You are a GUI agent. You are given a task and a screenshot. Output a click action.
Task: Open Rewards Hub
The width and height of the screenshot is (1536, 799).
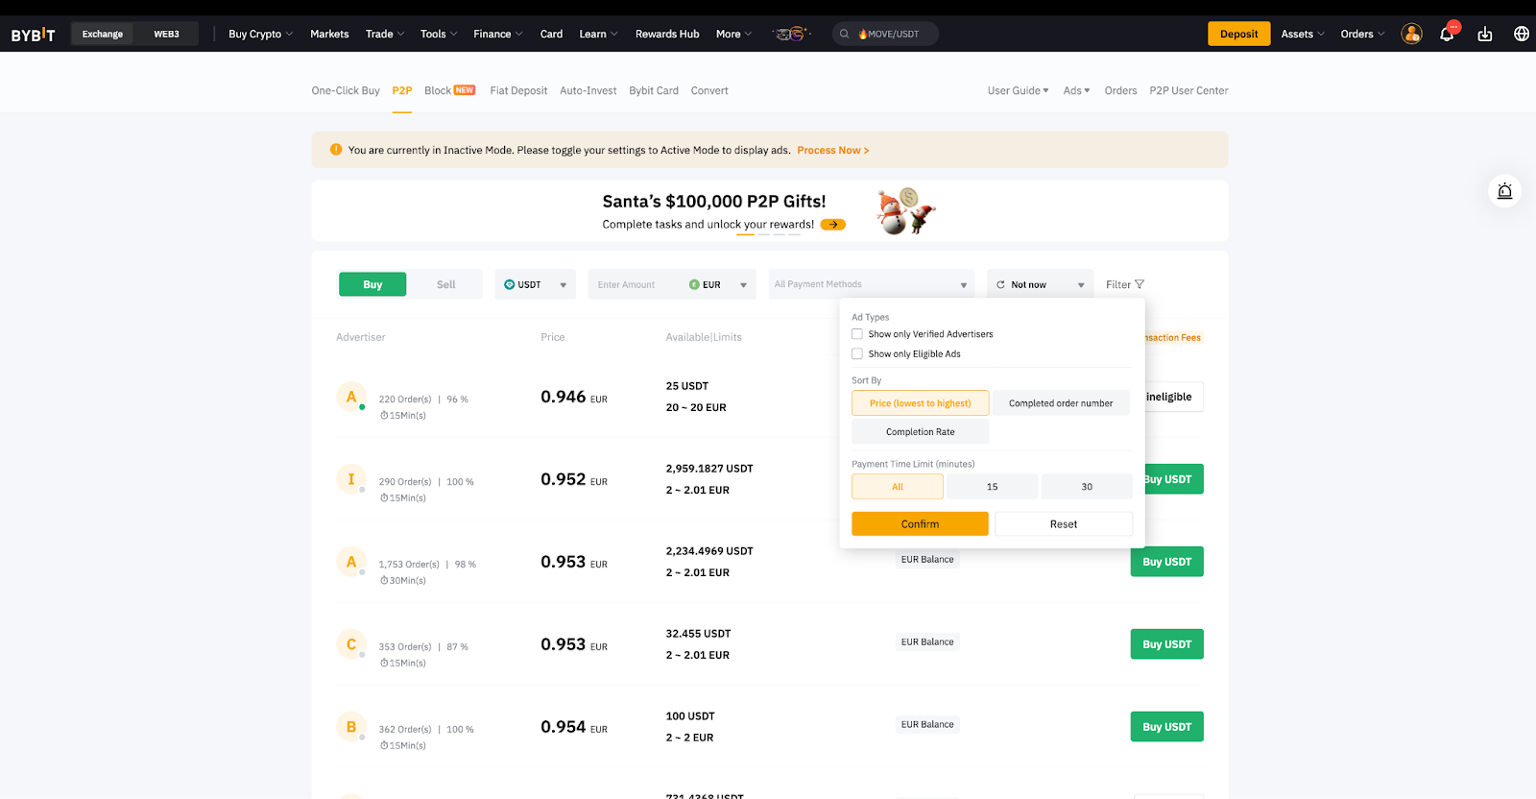[667, 34]
